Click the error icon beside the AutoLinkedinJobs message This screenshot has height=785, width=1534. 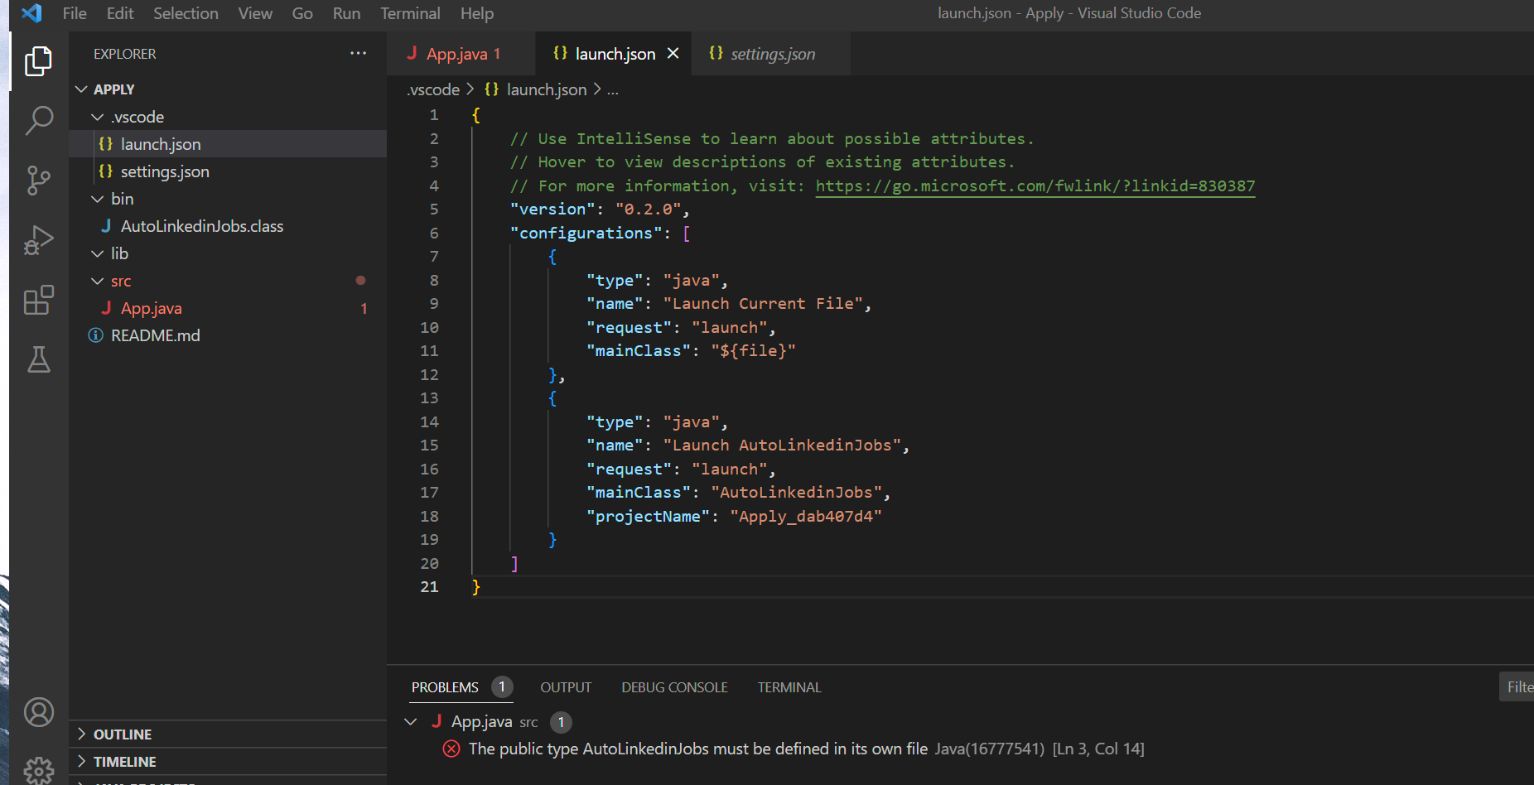tap(451, 748)
